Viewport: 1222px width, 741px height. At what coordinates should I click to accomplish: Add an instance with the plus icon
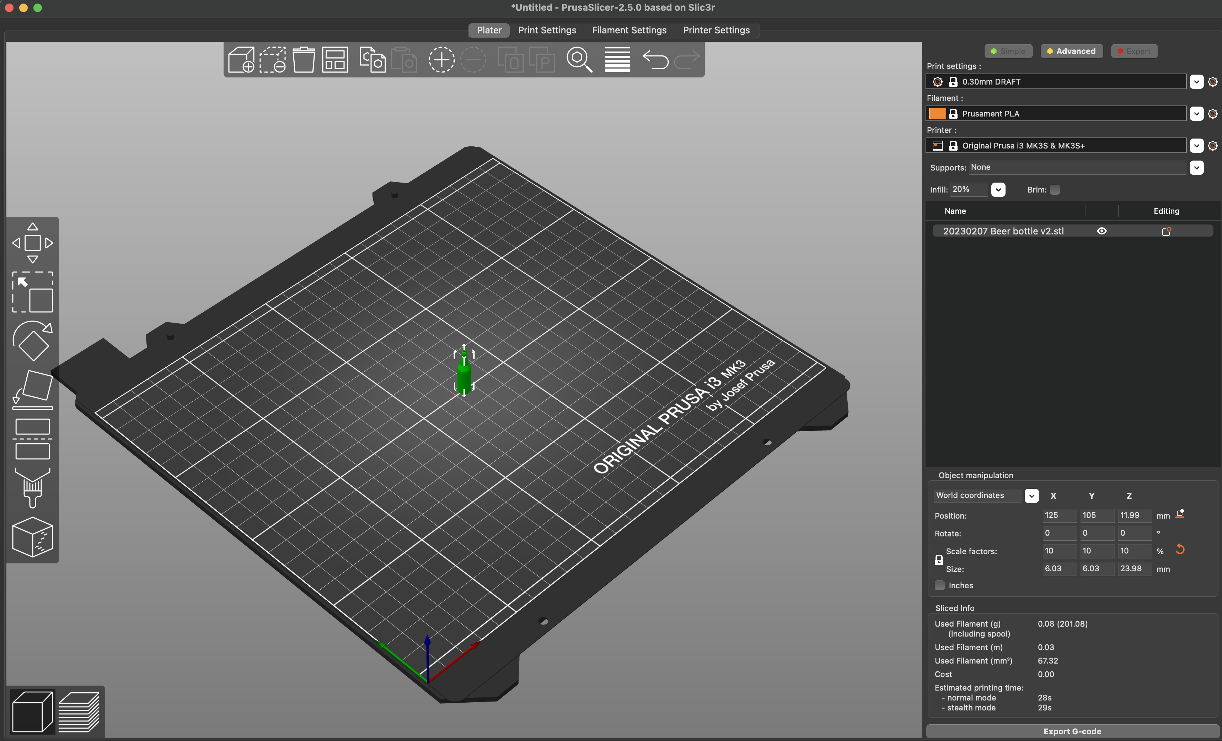tap(441, 60)
